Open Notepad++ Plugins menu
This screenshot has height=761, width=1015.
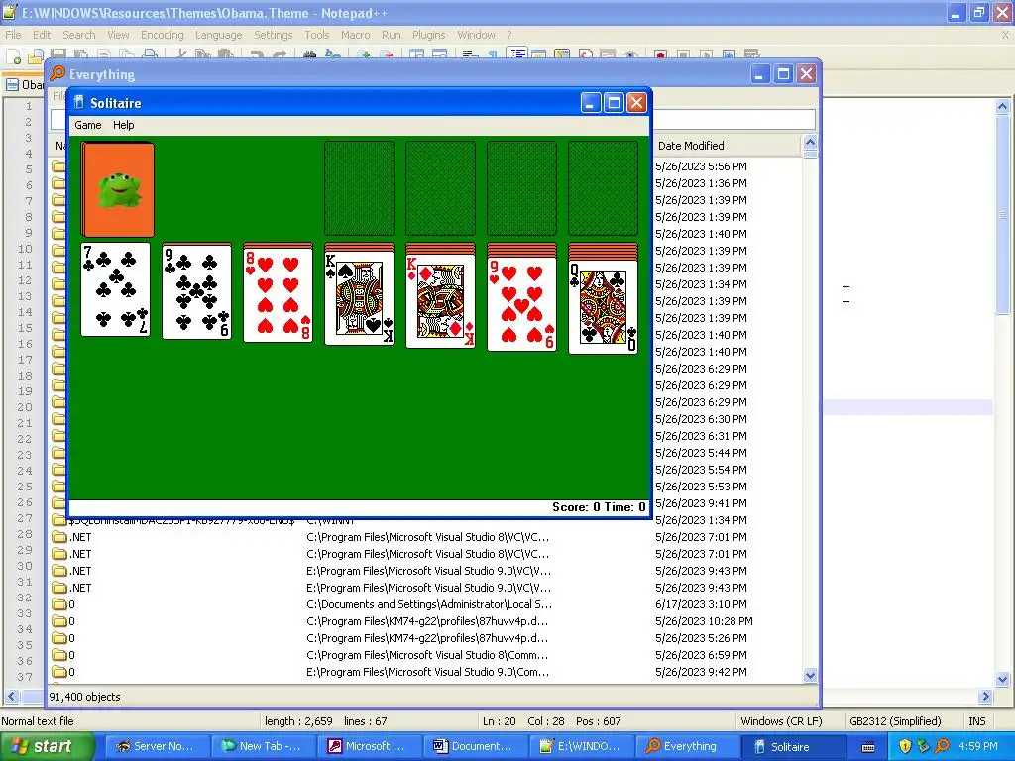[428, 35]
